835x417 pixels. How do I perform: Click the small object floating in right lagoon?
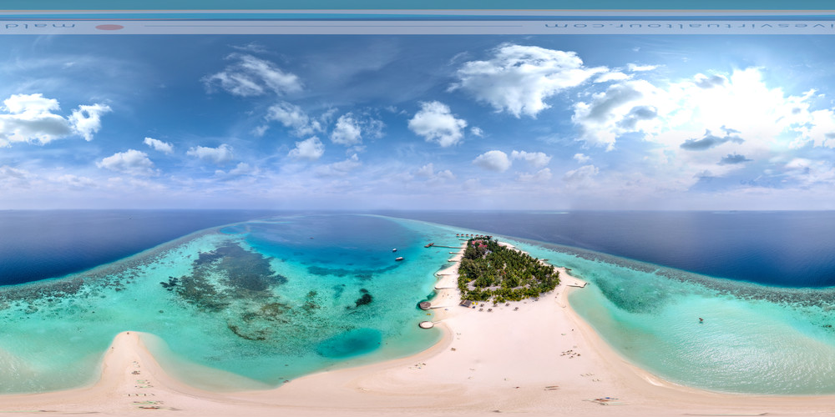[700, 319]
